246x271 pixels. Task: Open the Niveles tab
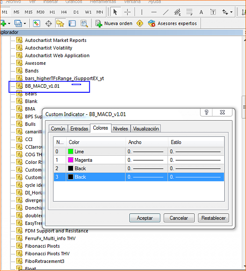pyautogui.click(x=120, y=129)
